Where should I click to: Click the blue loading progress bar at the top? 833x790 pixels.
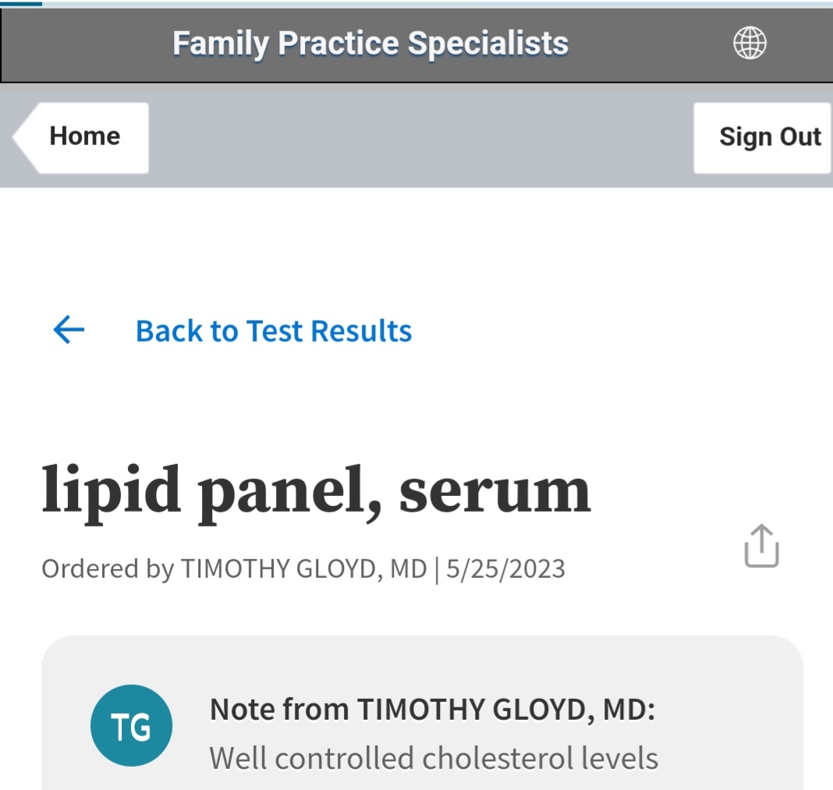click(x=20, y=3)
